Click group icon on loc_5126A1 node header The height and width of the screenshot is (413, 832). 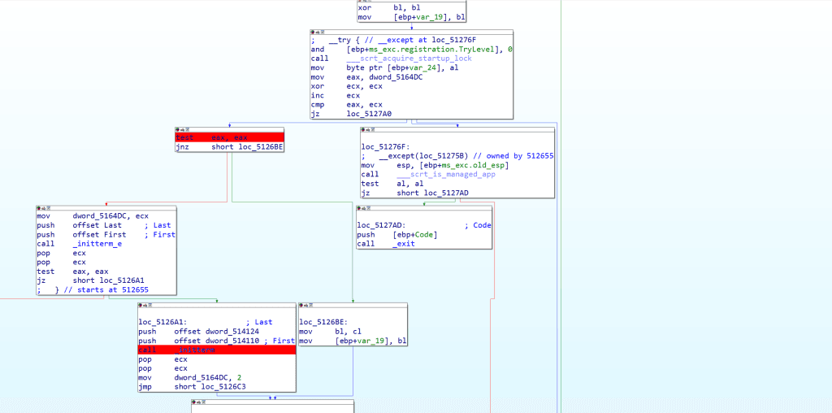tap(149, 305)
